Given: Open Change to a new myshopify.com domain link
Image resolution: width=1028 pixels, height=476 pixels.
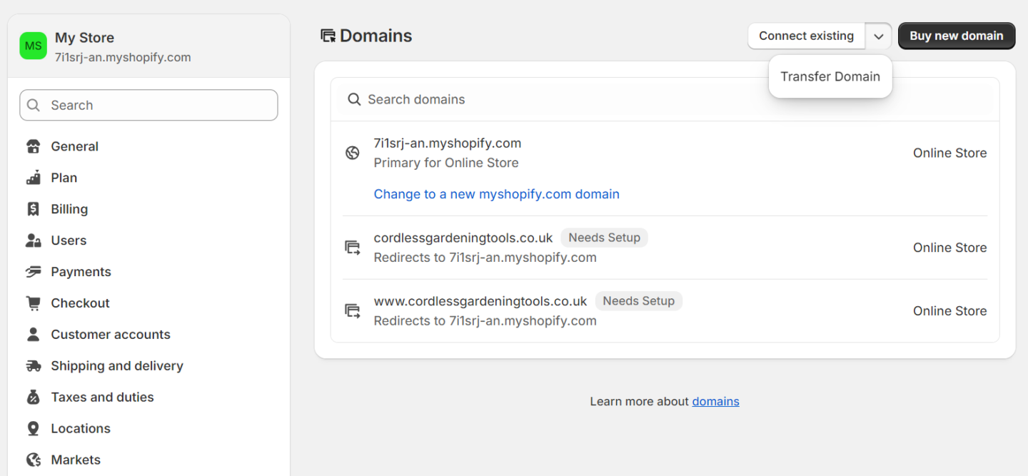Looking at the screenshot, I should click(x=496, y=193).
